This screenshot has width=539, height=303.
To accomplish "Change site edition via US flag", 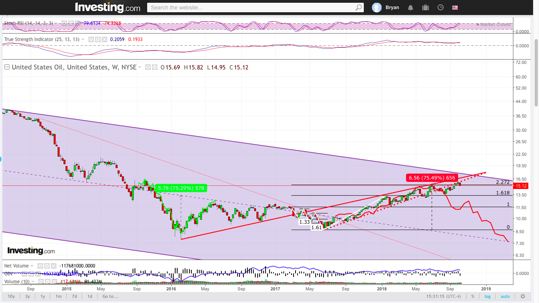I will 455,7.
